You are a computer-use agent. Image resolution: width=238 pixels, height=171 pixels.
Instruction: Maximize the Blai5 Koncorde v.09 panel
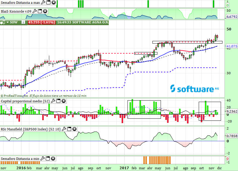(40, 11)
